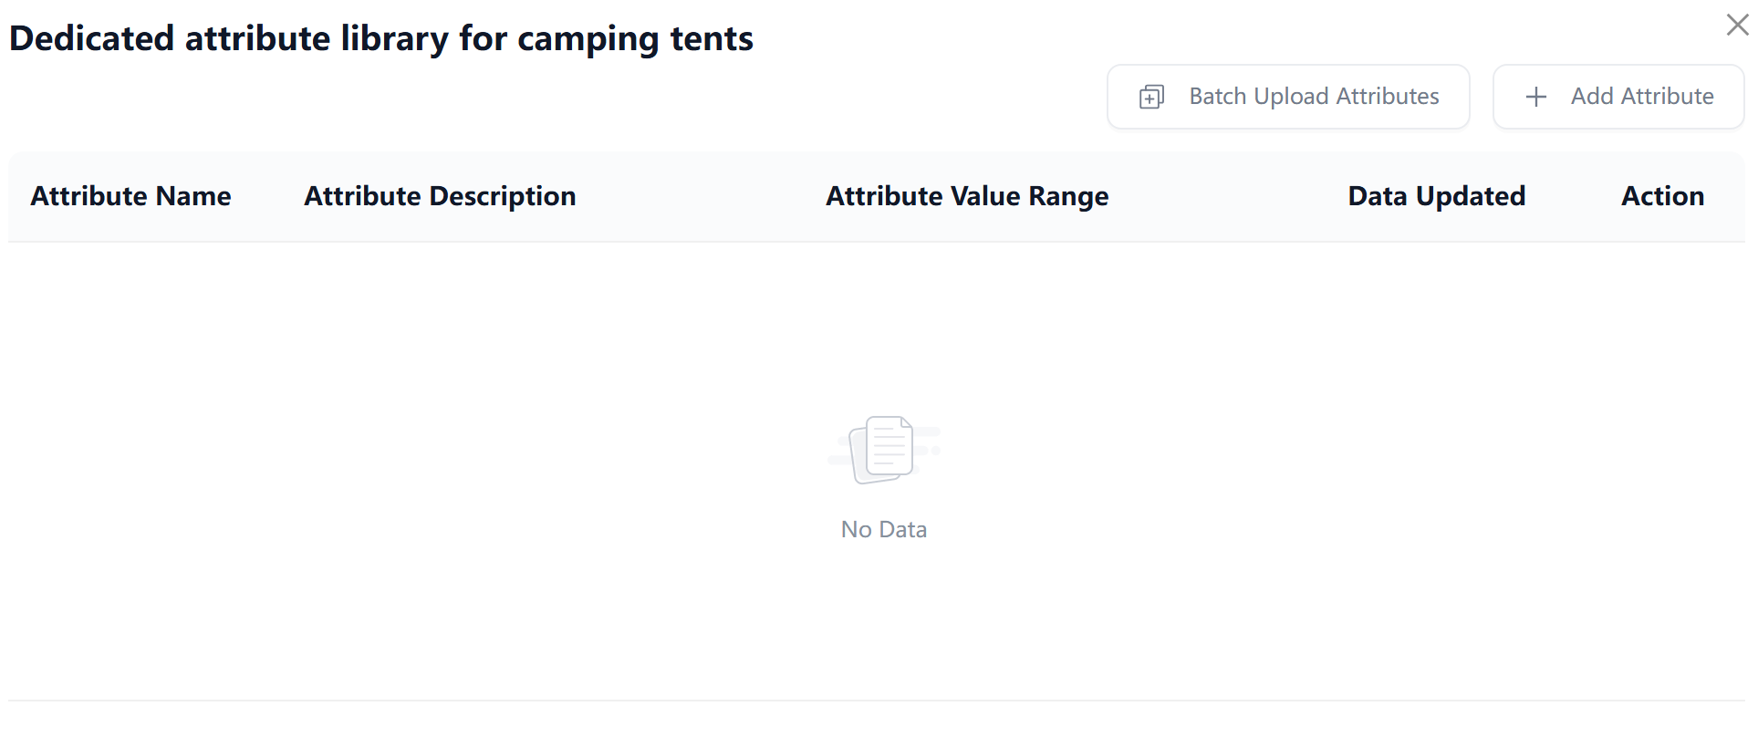
Task: Click the plus icon for Add Attribute
Action: tap(1535, 97)
